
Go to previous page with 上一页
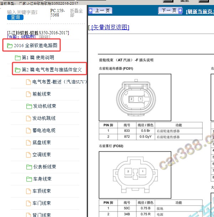[x=100, y=10]
